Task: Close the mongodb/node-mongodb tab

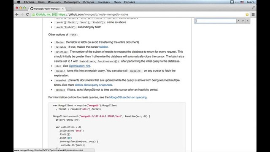Action: (x=63, y=8)
